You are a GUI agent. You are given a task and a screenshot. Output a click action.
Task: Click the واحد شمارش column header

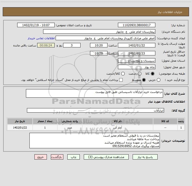click(70, 121)
